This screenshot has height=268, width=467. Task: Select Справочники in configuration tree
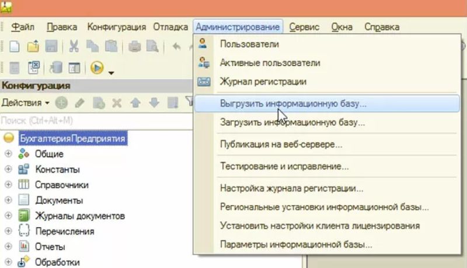point(62,185)
